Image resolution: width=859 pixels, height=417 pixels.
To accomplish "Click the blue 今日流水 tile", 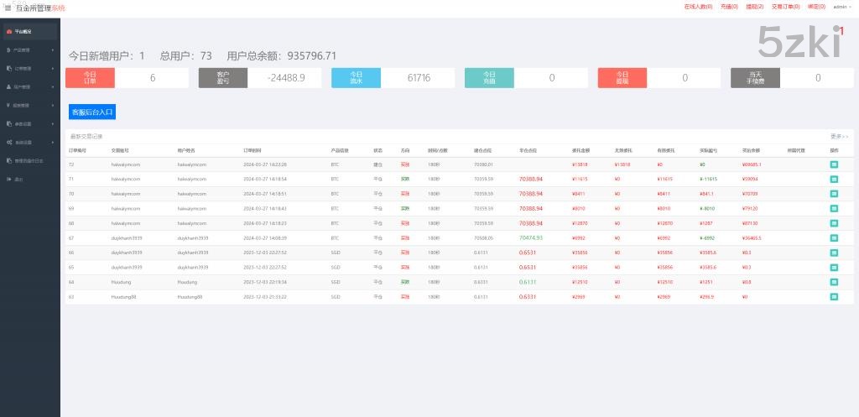I will tap(357, 78).
